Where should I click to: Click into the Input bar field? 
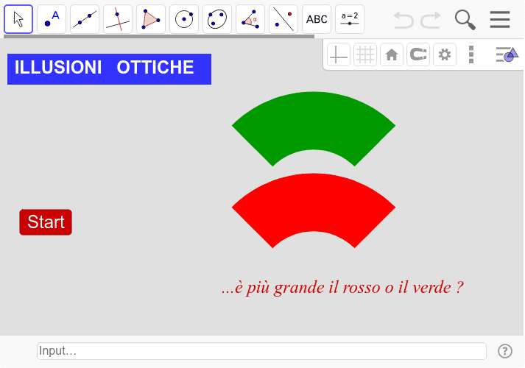[x=261, y=351]
